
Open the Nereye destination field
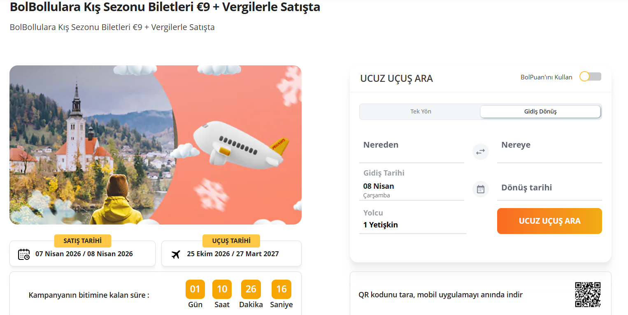(x=549, y=150)
